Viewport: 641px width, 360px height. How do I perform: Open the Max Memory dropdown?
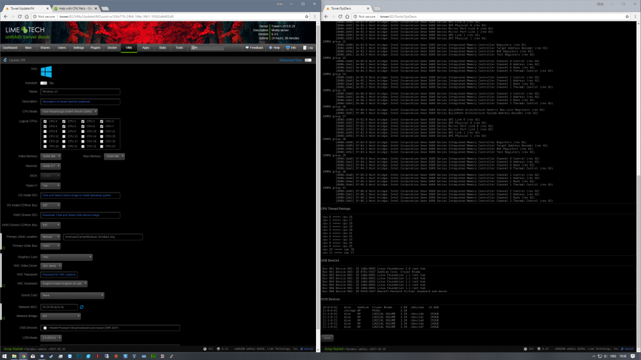114,156
